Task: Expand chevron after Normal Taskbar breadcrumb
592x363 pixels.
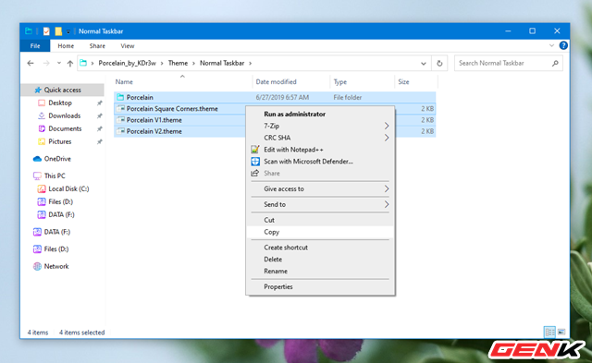Action: (250, 64)
